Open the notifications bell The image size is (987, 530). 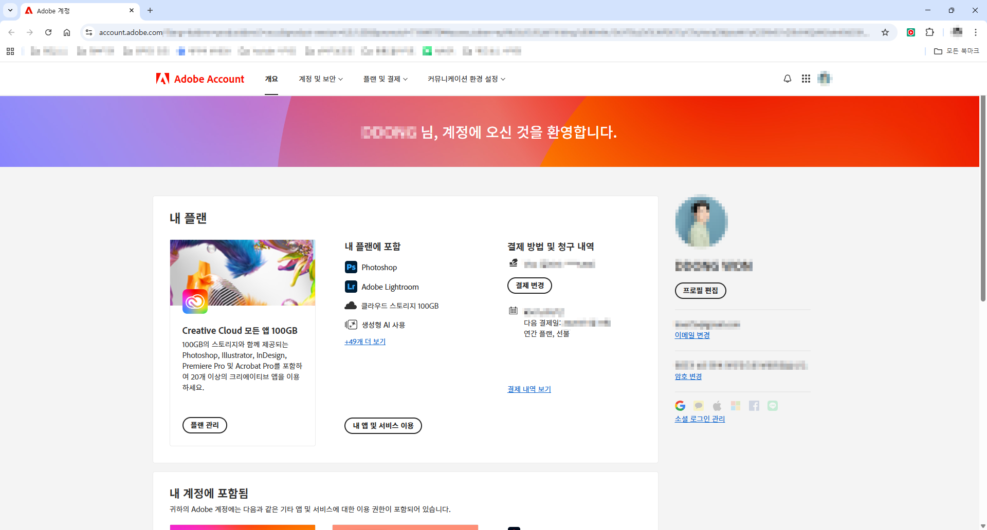coord(787,79)
